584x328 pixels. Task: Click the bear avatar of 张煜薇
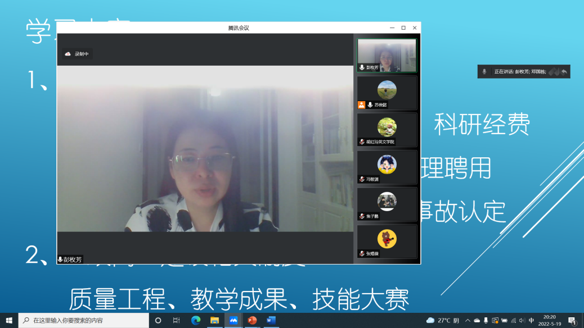(x=387, y=239)
